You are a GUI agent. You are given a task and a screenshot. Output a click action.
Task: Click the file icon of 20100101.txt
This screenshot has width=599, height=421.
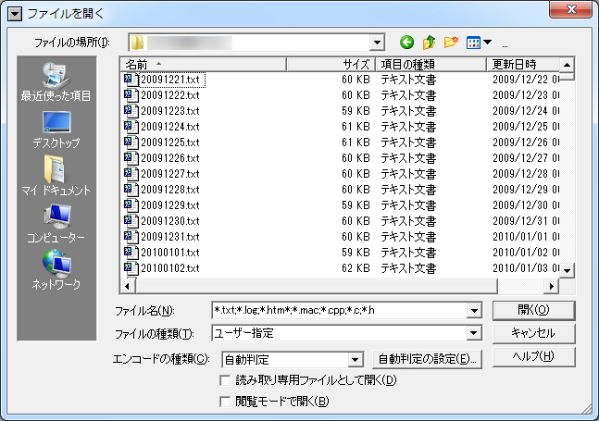[131, 253]
